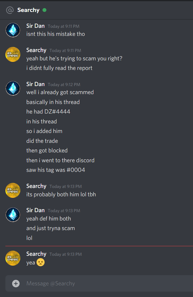Open the plus attachment button
The width and height of the screenshot is (193, 297).
[16, 283]
